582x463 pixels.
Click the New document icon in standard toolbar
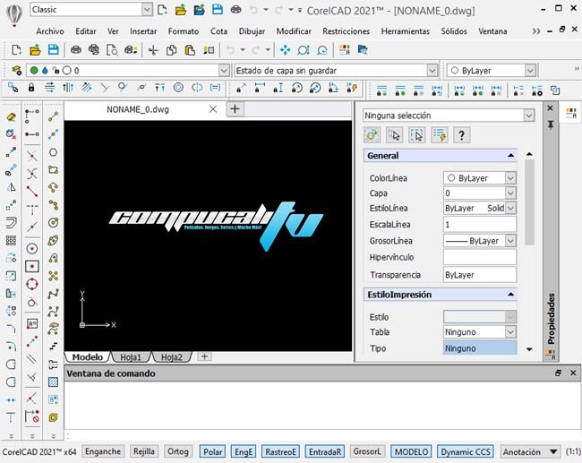pos(16,50)
